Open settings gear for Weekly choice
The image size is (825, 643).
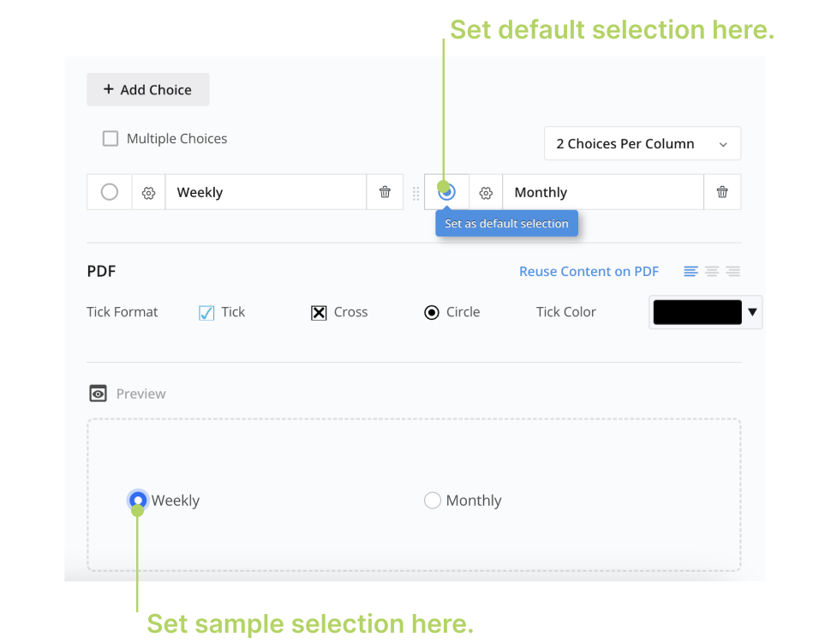click(x=148, y=193)
